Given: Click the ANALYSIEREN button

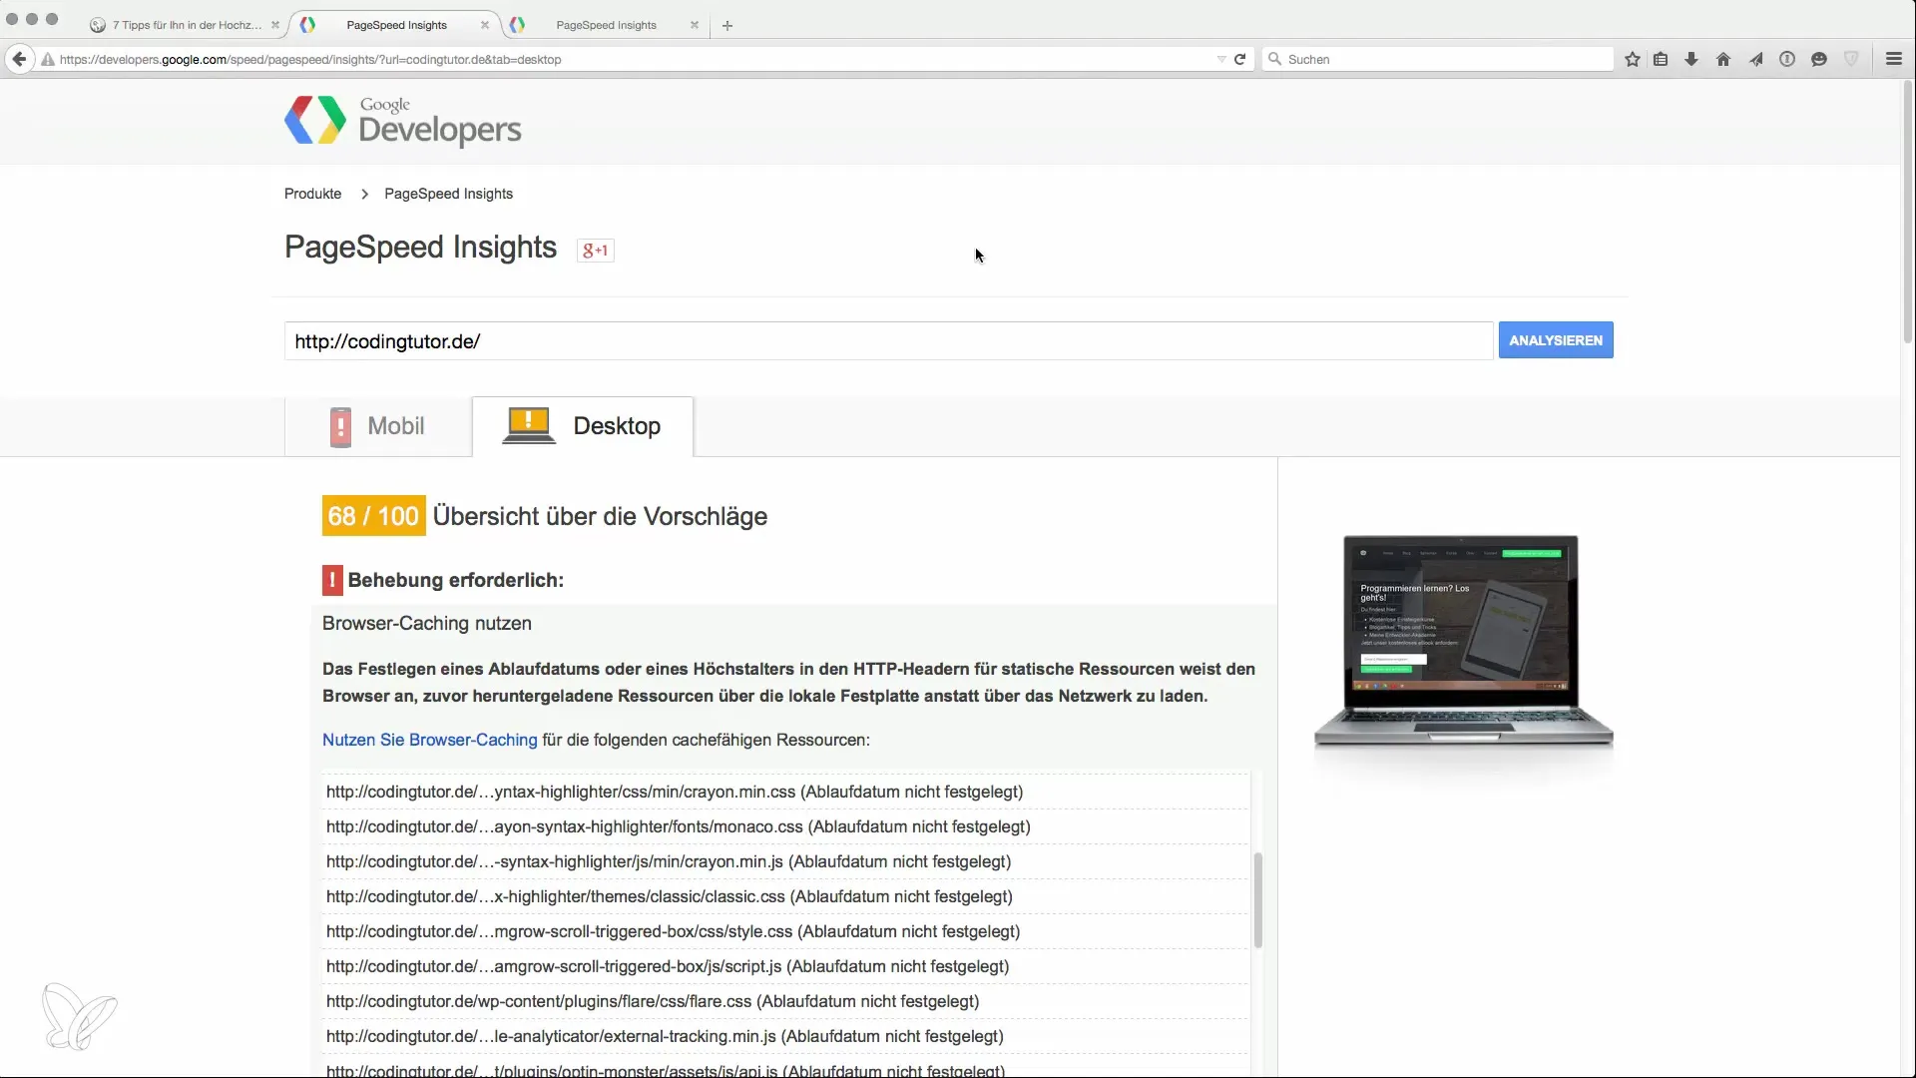Looking at the screenshot, I should coord(1556,340).
